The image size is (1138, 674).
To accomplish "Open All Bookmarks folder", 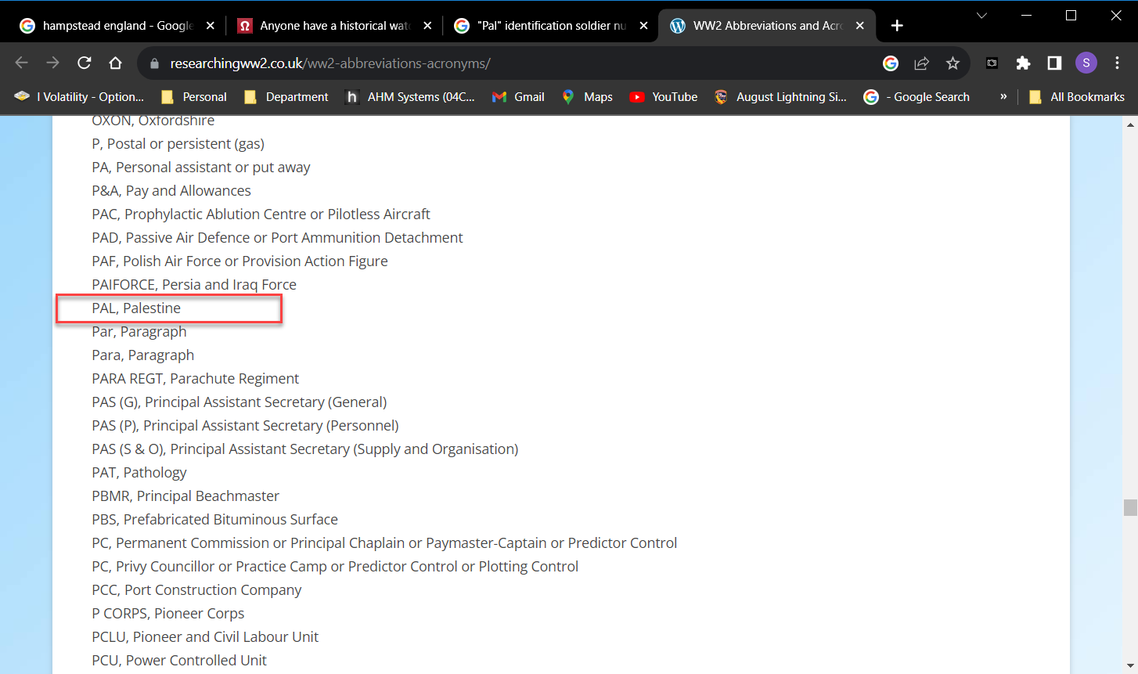I will (1077, 97).
